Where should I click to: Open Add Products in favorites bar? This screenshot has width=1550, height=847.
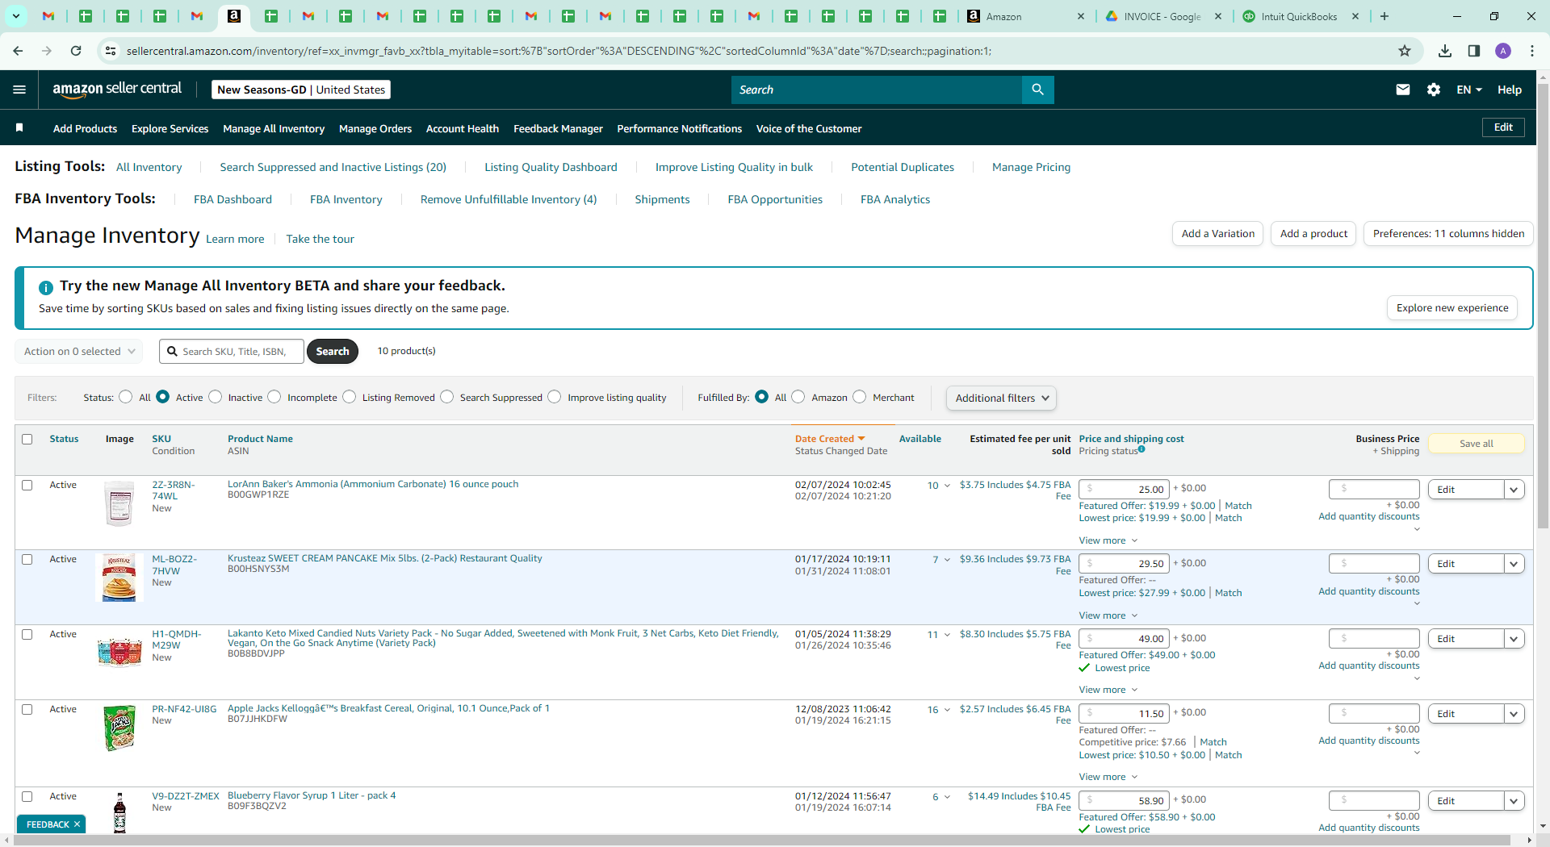click(85, 128)
